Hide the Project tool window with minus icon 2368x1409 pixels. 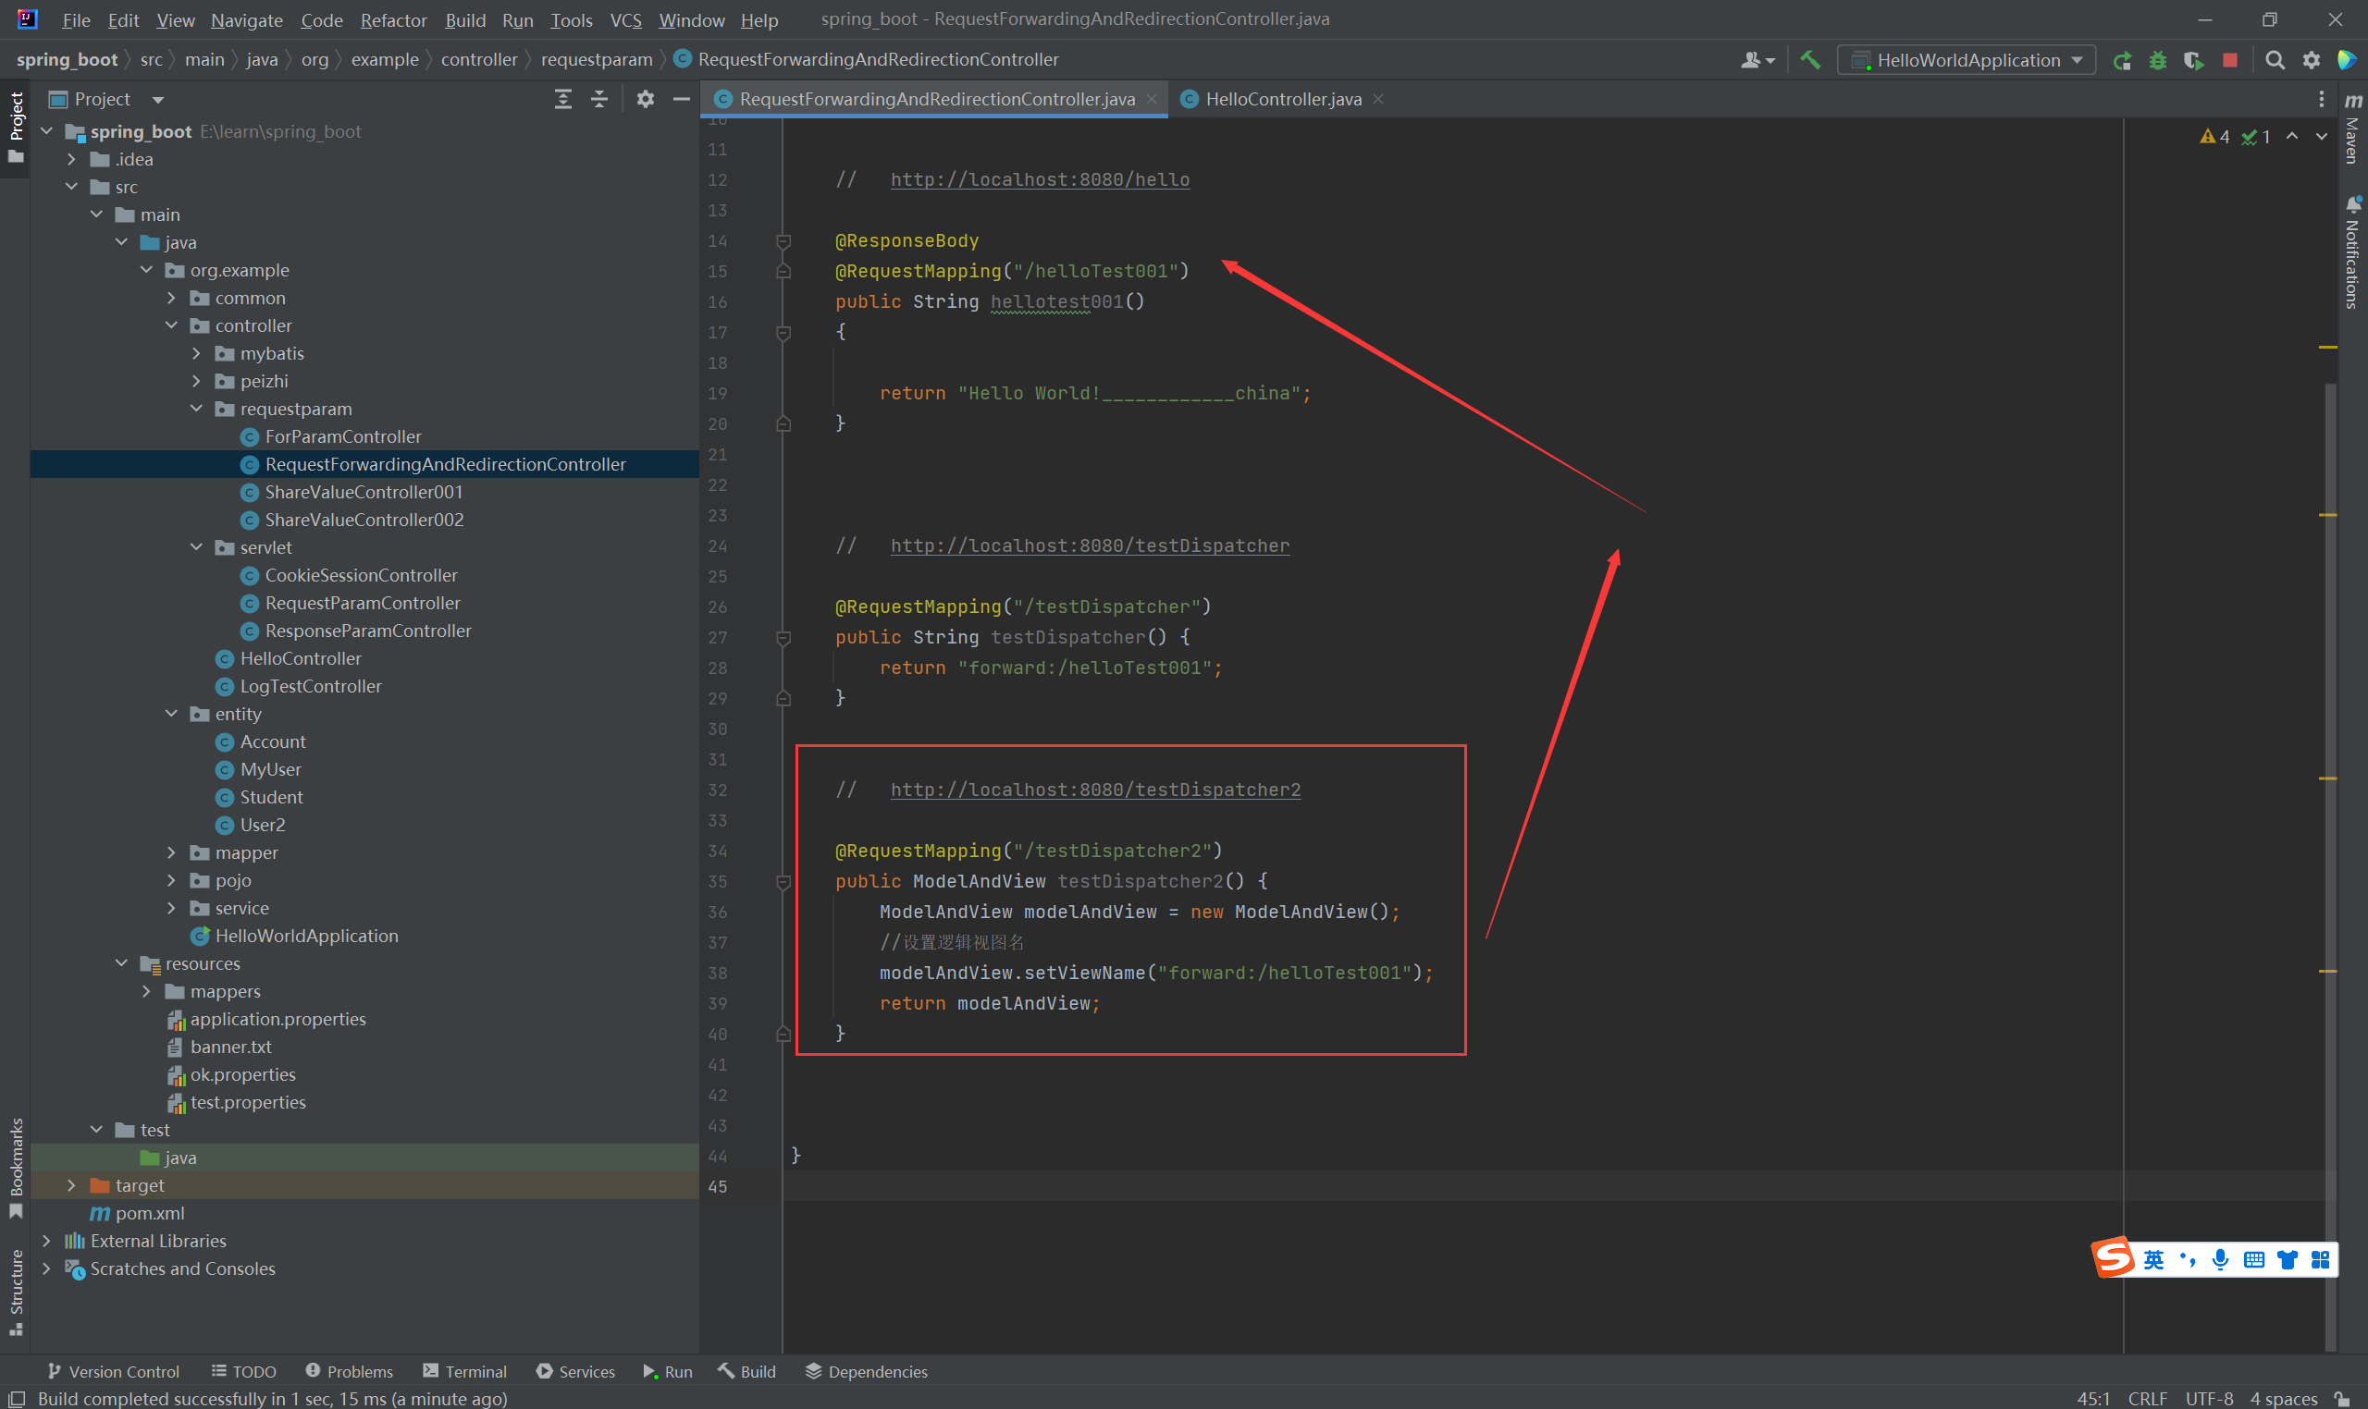[x=681, y=99]
